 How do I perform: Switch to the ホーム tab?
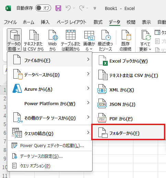28,22
